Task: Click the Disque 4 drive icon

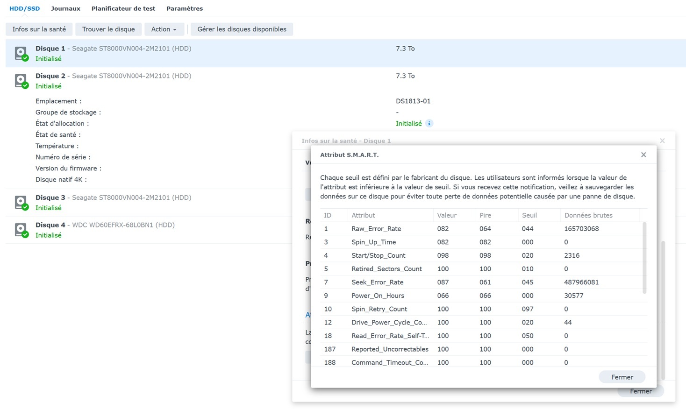Action: point(21,230)
